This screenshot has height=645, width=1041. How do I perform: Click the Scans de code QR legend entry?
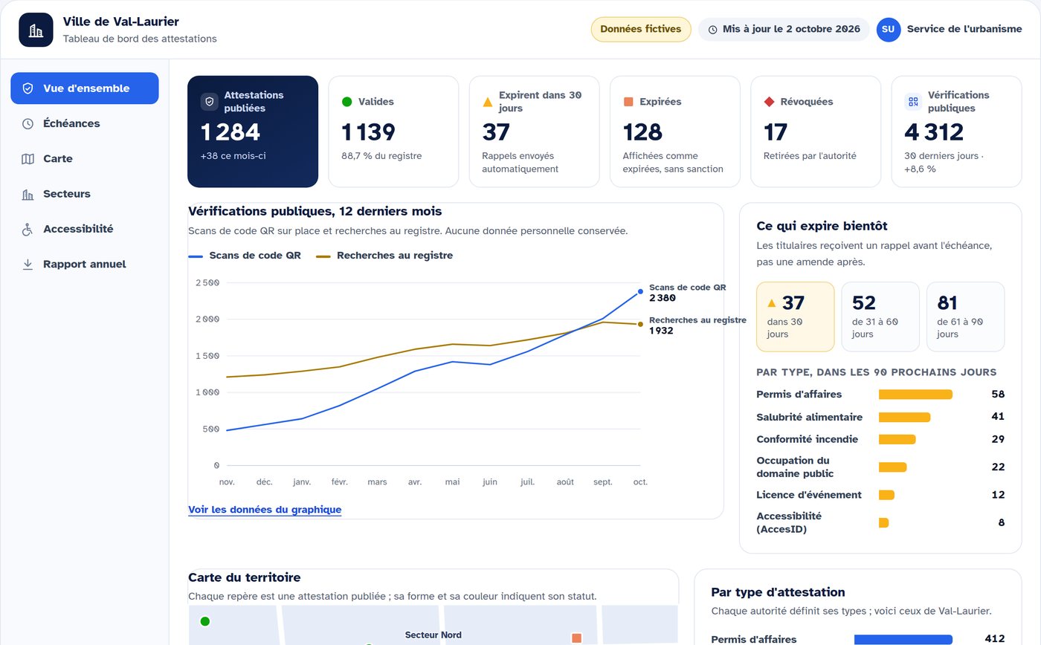[245, 256]
